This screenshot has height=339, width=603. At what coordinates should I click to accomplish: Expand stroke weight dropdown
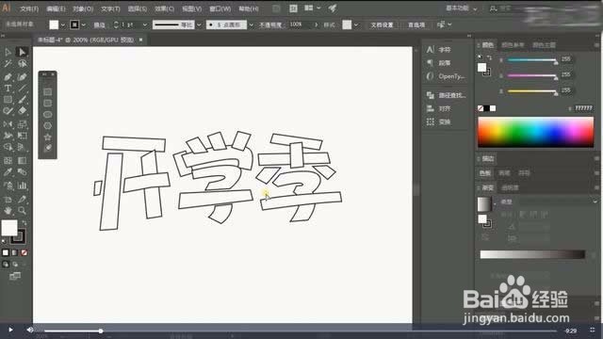pyautogui.click(x=145, y=25)
